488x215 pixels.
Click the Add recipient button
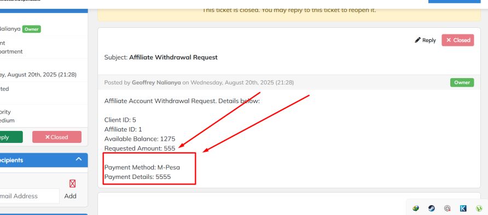[x=71, y=196]
